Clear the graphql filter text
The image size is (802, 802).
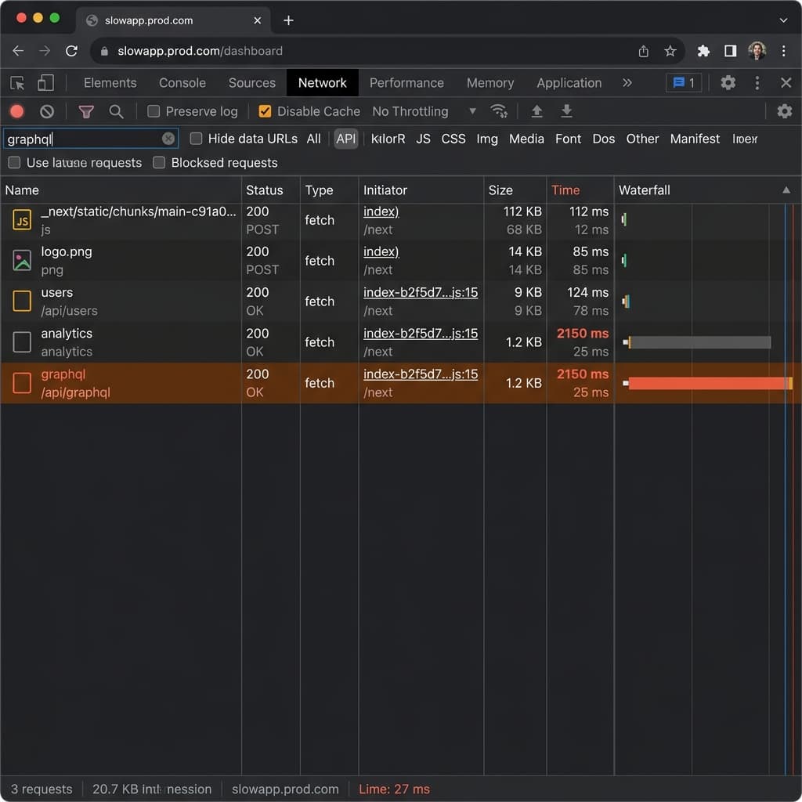coord(168,139)
